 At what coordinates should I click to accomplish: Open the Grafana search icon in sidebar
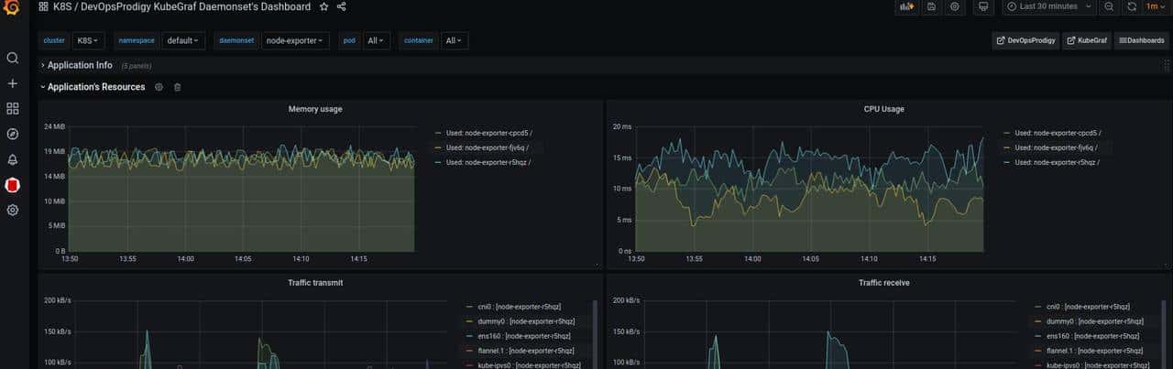coord(13,58)
